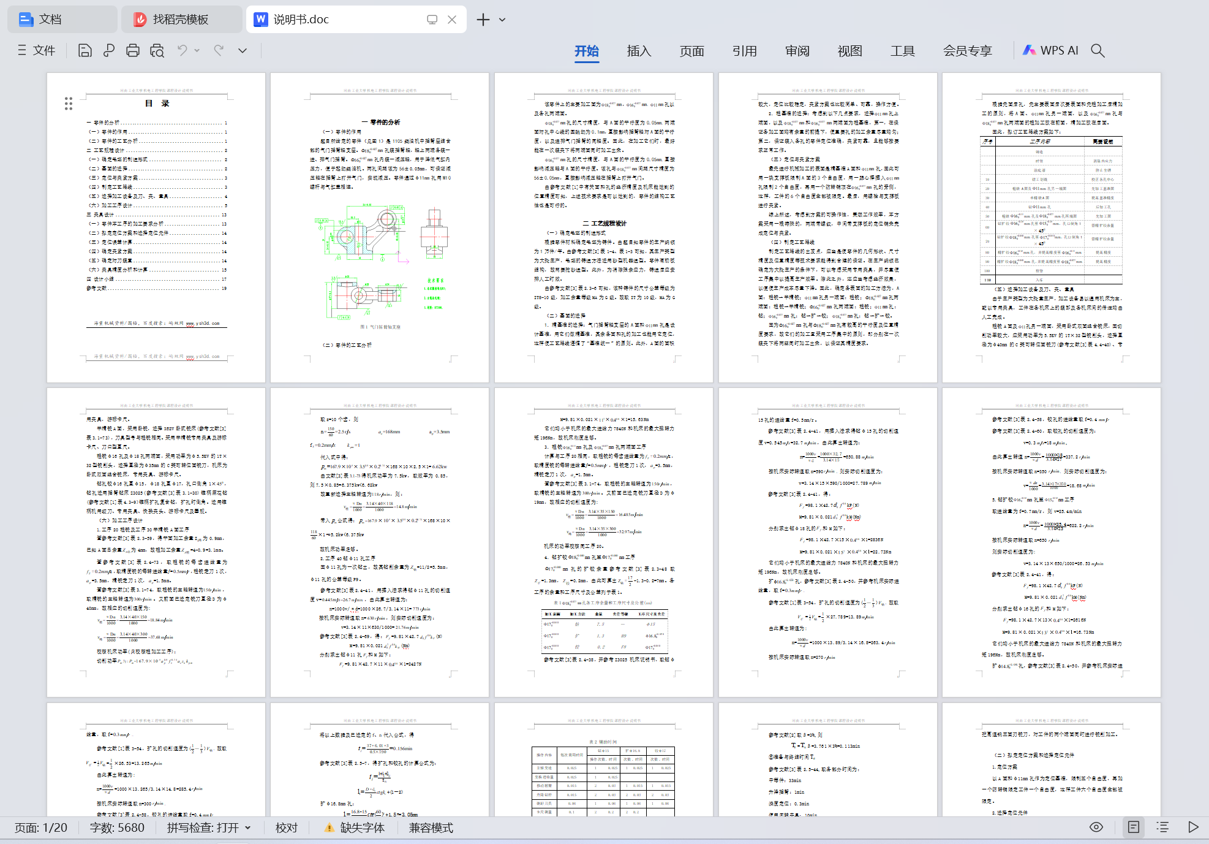Image resolution: width=1209 pixels, height=844 pixels.
Task: Switch to the 找稻壳模板 tab
Action: 181,20
